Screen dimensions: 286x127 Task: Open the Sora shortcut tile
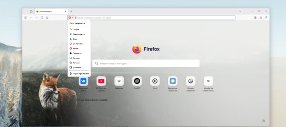pos(155,81)
